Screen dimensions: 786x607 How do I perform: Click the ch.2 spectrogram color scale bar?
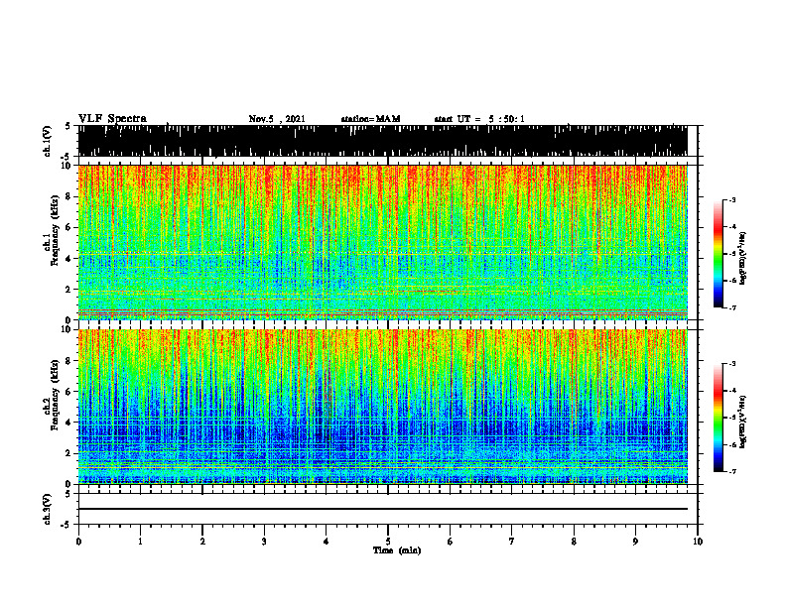[x=718, y=418]
